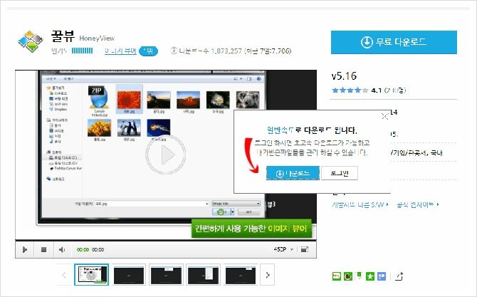
Task: Show next thumbnails with the right arrow
Action: (268, 275)
